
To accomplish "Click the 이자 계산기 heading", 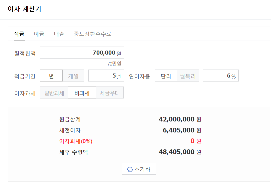I will (x=24, y=9).
